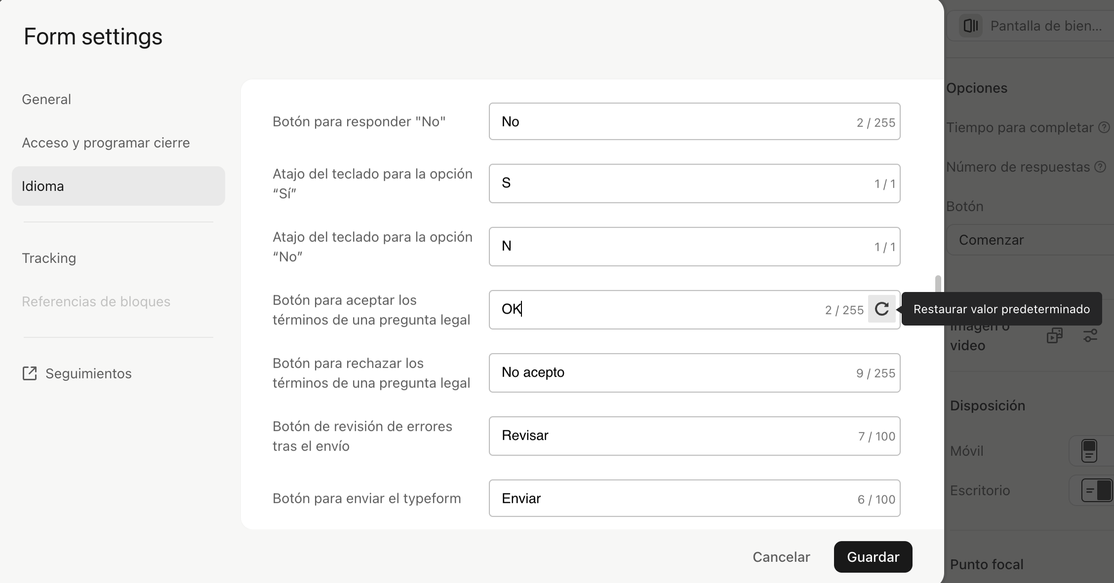Click the shortcut field containing S

click(x=695, y=183)
